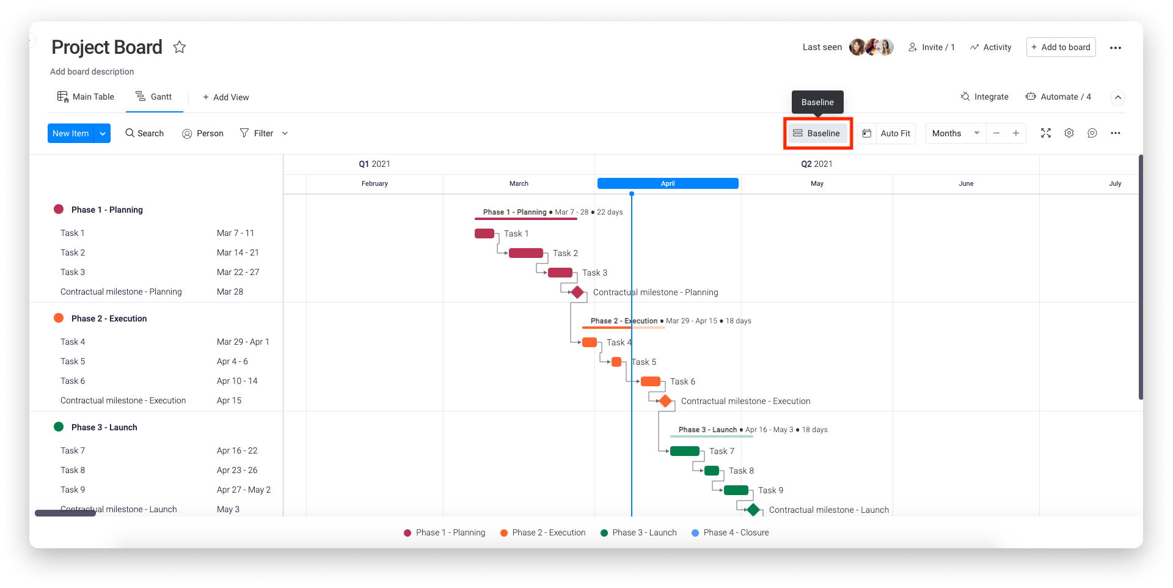Click the Phase 1 - Planning summary bar

pyautogui.click(x=526, y=218)
